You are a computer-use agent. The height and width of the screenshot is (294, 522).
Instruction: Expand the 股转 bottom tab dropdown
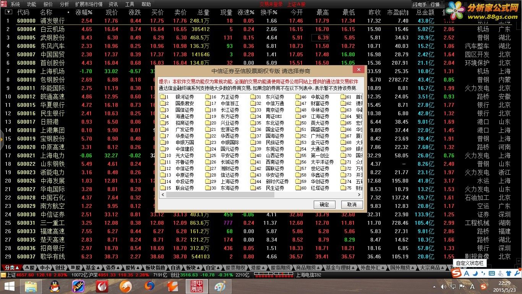click(x=133, y=268)
